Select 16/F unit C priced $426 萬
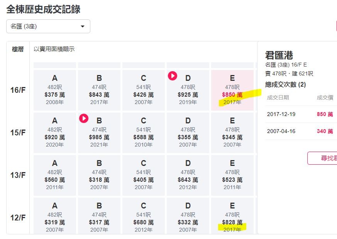 [x=144, y=90]
